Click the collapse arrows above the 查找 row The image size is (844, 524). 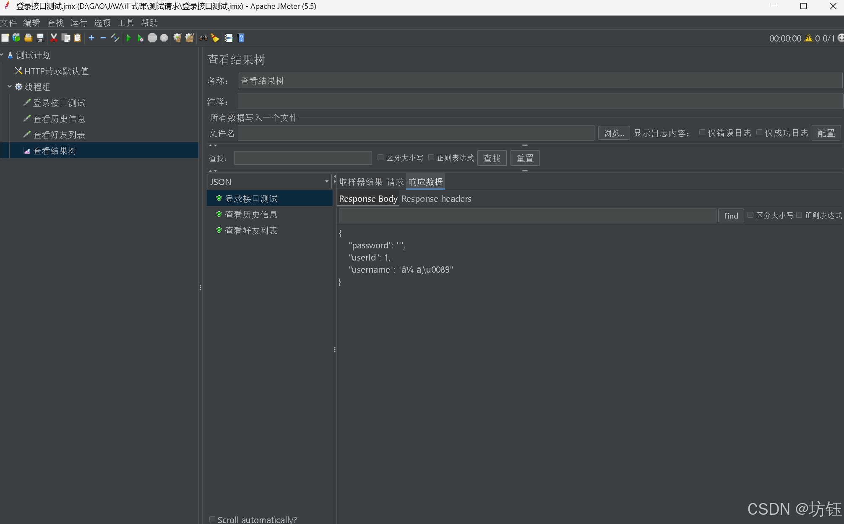213,145
